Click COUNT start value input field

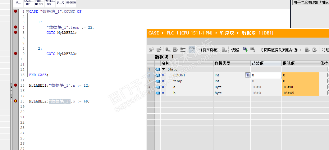click(x=266, y=75)
